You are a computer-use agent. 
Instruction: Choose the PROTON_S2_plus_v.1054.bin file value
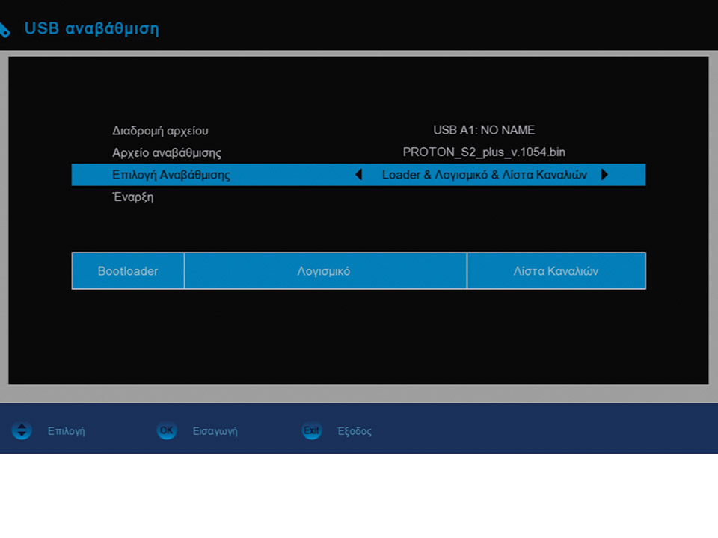(484, 152)
